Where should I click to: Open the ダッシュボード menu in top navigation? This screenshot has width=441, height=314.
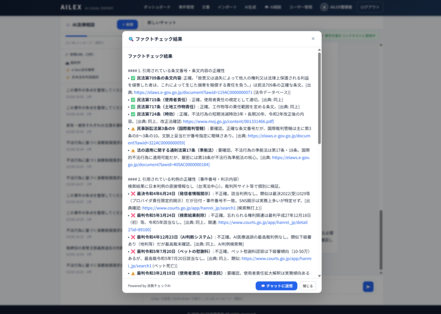point(144,7)
